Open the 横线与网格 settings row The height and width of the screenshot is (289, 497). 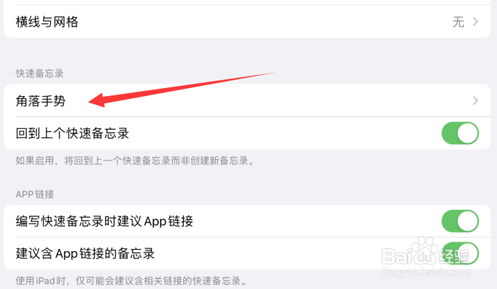click(247, 22)
